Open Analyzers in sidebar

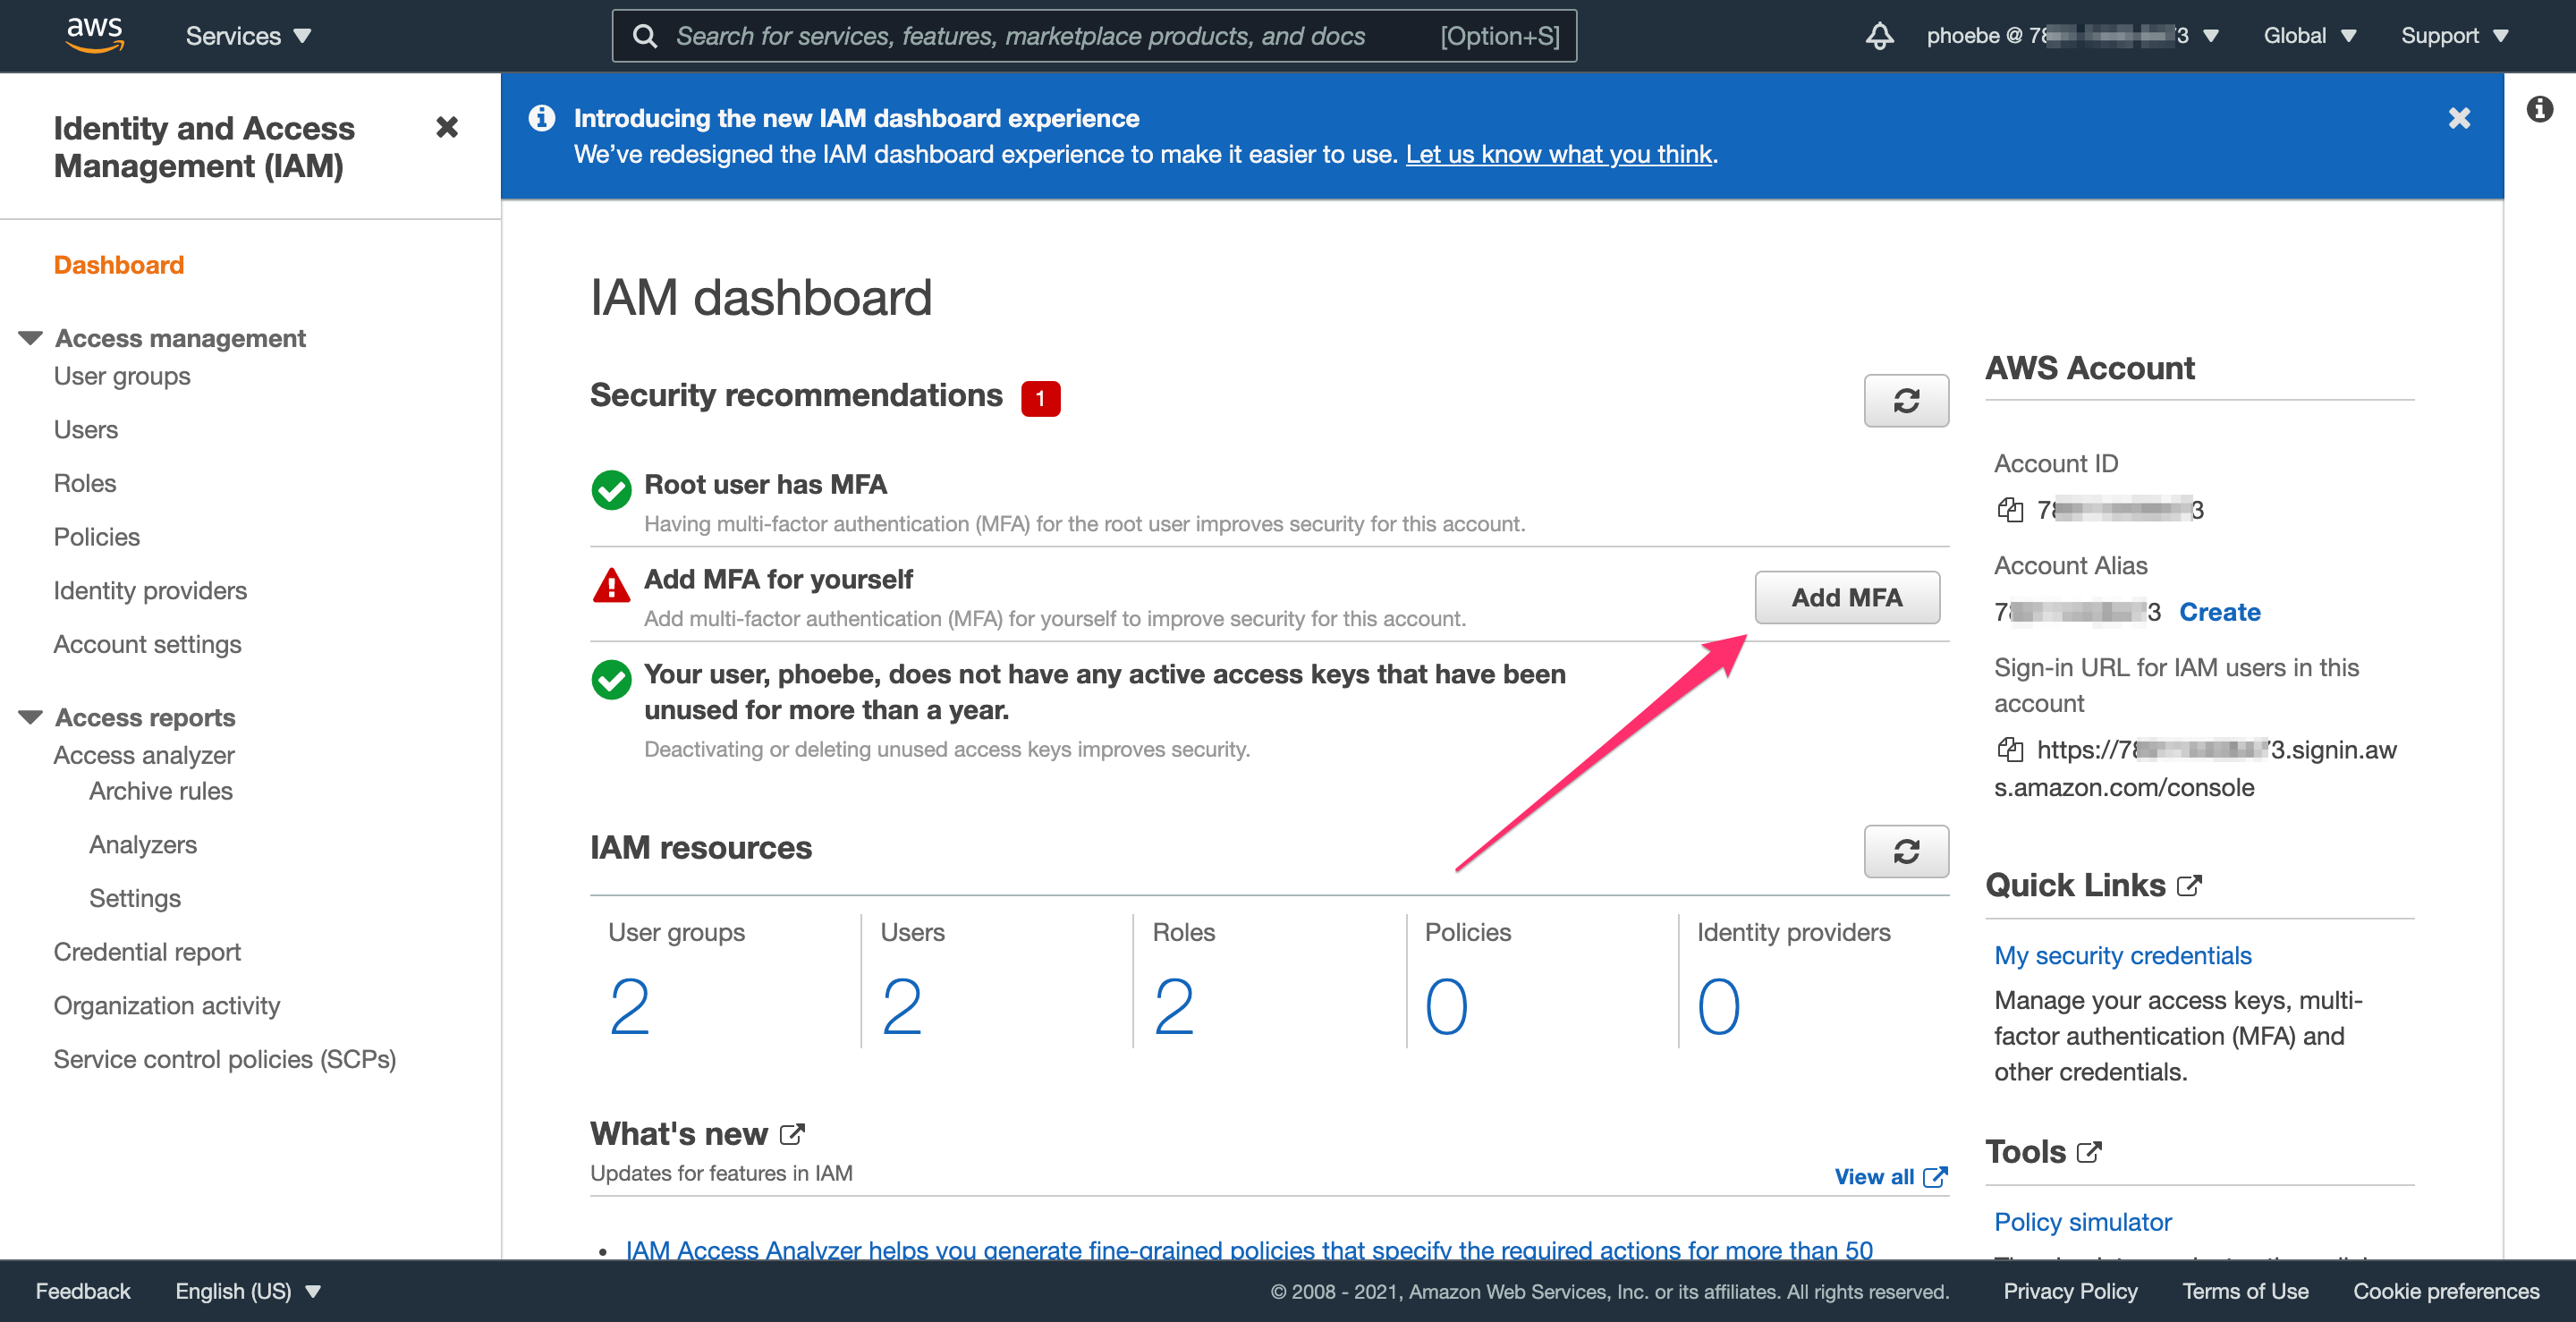coord(143,845)
